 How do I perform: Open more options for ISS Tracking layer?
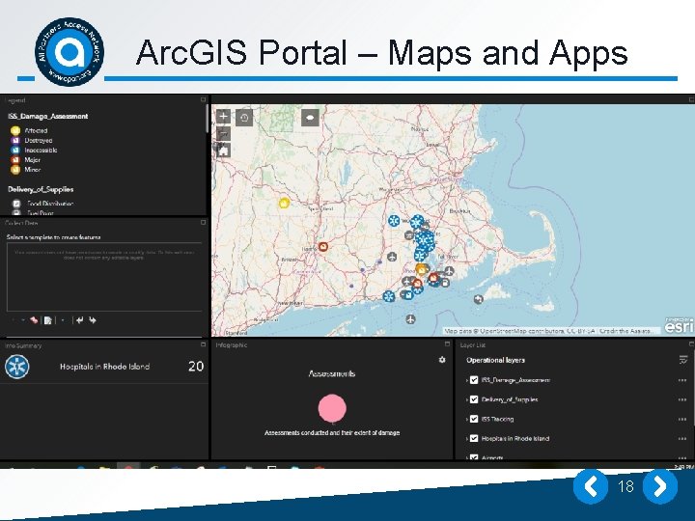coord(682,419)
